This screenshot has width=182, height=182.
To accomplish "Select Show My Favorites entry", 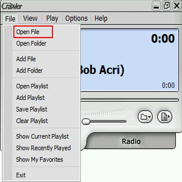I will (39, 160).
